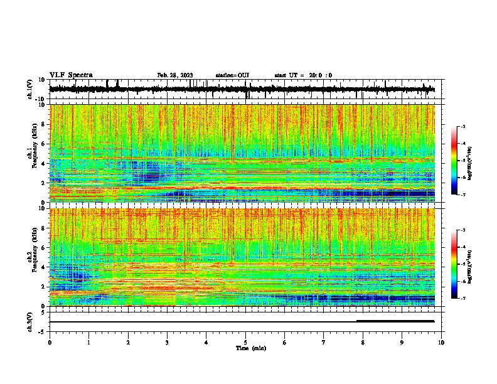
Task: Click the "VLF Spectra" plot title
Action: click(x=71, y=75)
